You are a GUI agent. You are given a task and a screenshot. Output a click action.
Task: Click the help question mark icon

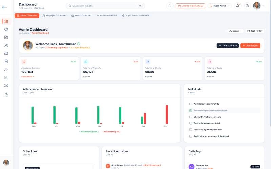tap(247, 6)
